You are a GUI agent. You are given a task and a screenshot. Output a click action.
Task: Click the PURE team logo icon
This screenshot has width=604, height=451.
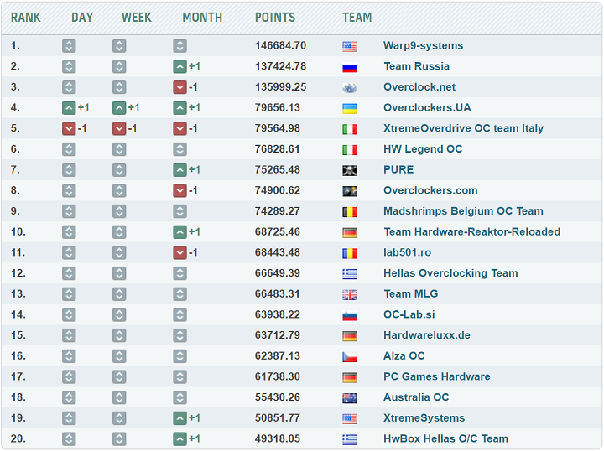pyautogui.click(x=350, y=170)
